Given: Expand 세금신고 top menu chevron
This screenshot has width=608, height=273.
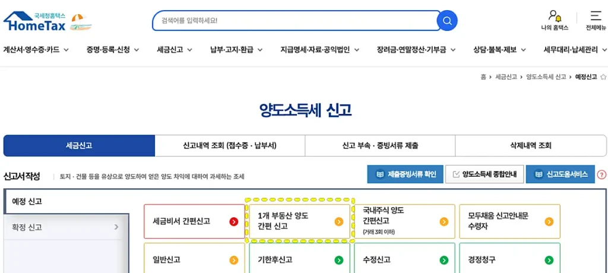Looking at the screenshot, I should (x=189, y=50).
